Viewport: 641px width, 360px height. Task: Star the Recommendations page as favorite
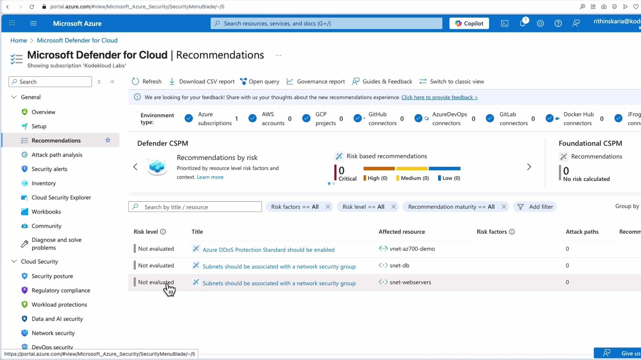click(108, 140)
